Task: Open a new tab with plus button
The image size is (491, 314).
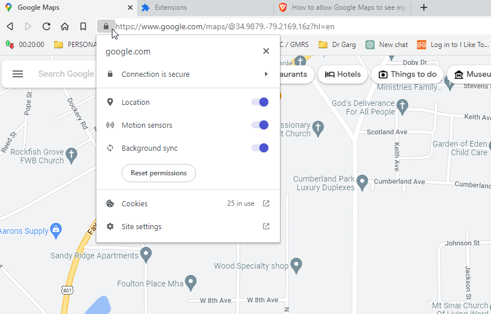Action: pyautogui.click(x=424, y=7)
